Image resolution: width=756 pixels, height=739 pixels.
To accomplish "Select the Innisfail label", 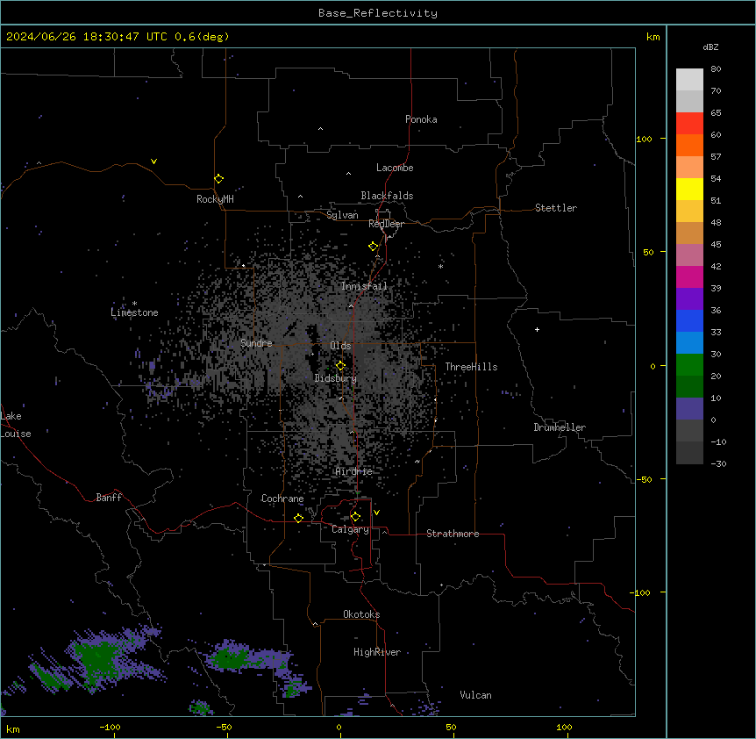I will 364,286.
